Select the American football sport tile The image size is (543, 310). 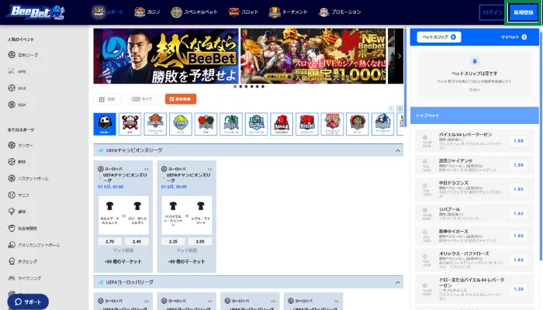pyautogui.click(x=332, y=124)
